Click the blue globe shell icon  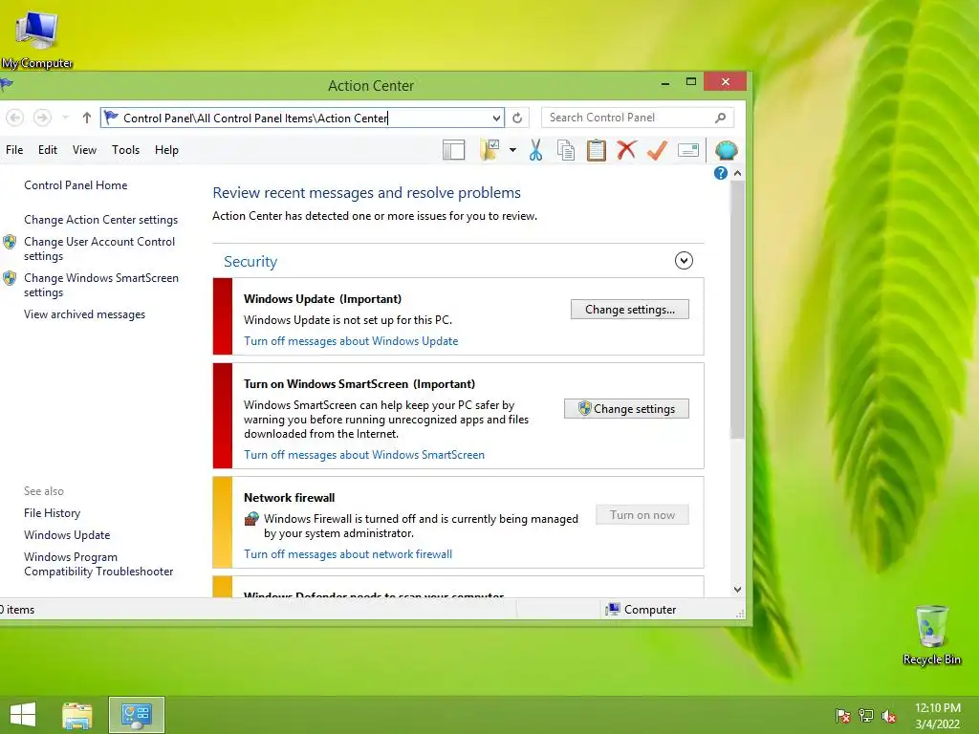coord(727,150)
